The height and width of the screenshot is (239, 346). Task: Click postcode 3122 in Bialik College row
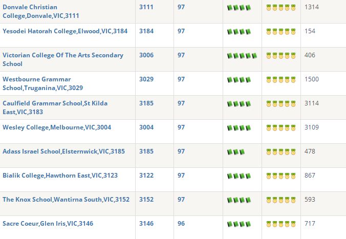(146, 176)
